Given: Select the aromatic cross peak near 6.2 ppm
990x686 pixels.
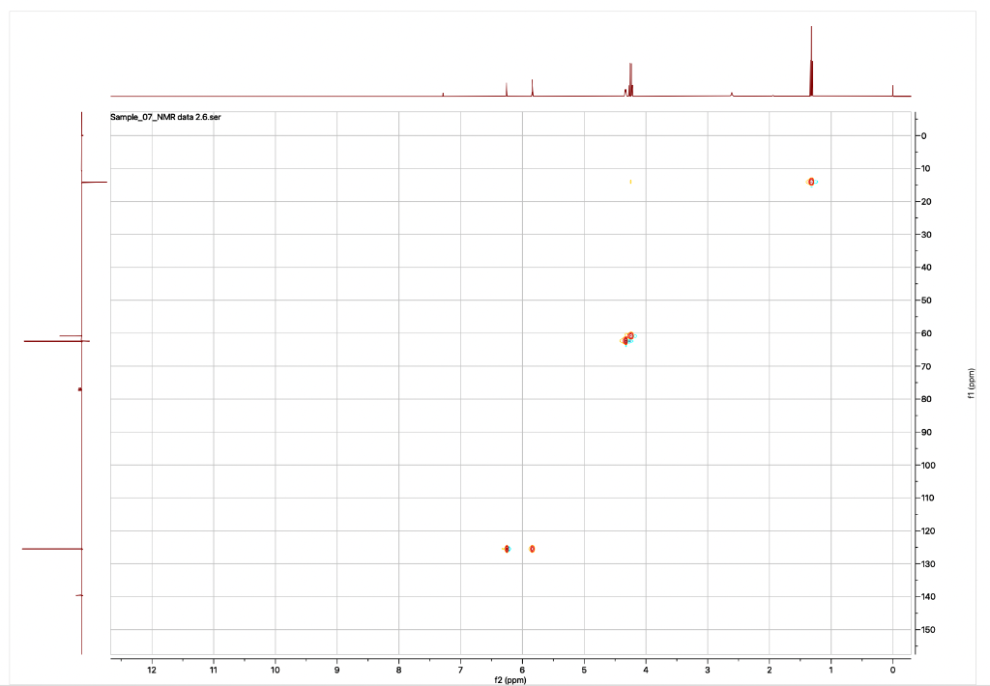Looking at the screenshot, I should (x=506, y=547).
